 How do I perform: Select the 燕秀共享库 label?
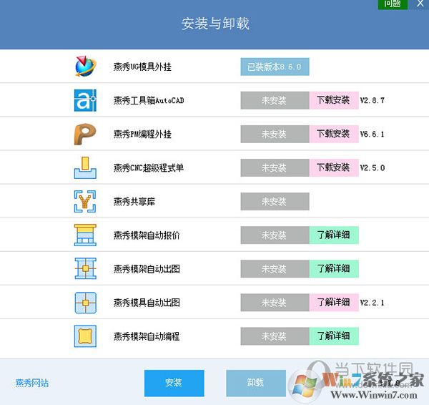(134, 202)
